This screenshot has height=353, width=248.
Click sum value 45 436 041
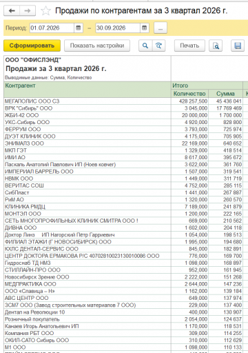coord(229,101)
